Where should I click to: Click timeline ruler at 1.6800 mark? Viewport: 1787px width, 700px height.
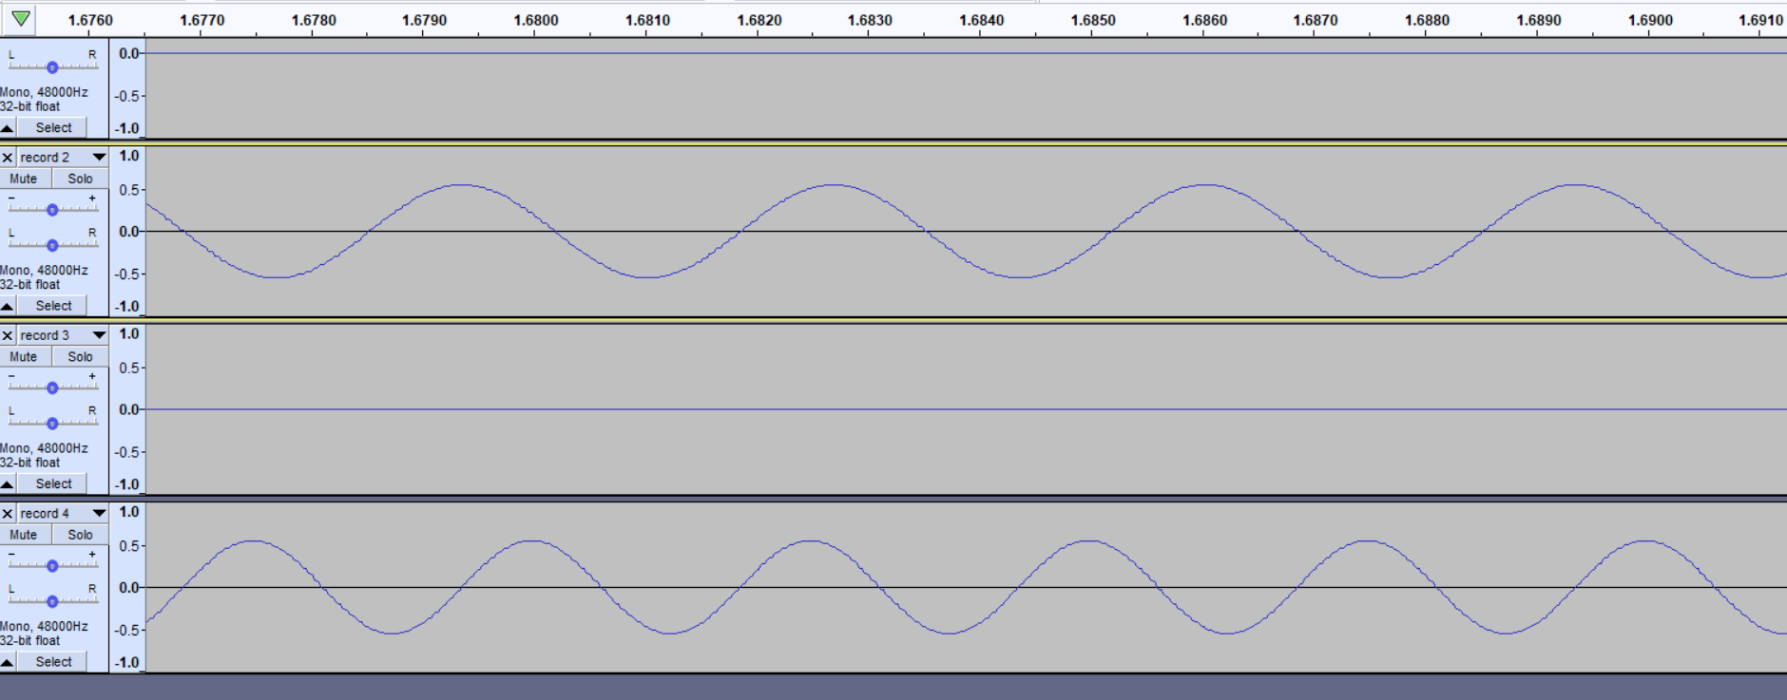[535, 20]
